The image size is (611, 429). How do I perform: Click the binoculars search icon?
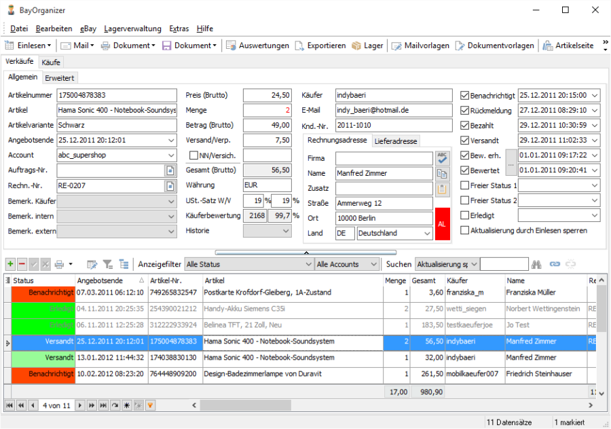pyautogui.click(x=536, y=264)
